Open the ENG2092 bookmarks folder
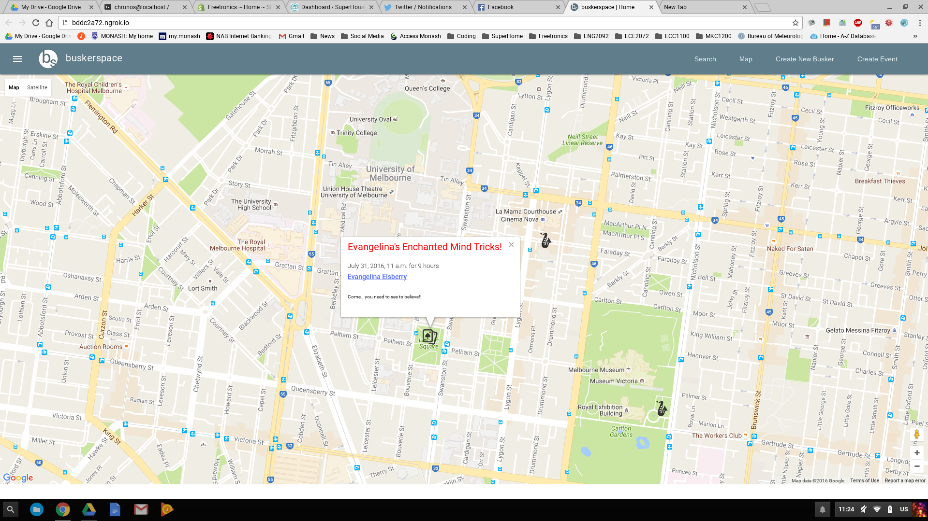Viewport: 928px width, 521px height. pyautogui.click(x=591, y=36)
